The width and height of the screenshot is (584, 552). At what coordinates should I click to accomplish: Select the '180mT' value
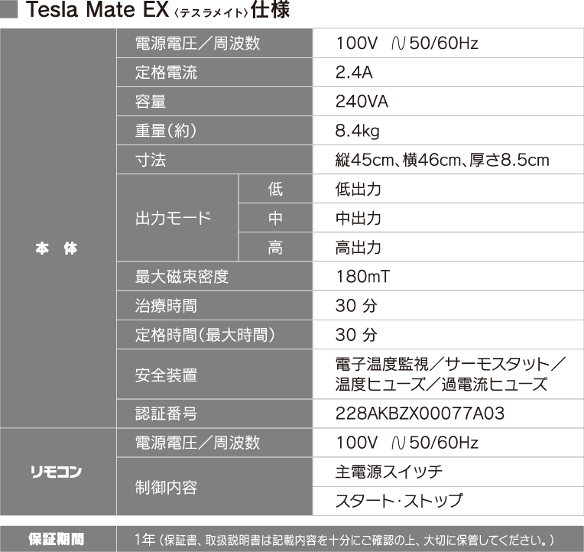point(363,276)
